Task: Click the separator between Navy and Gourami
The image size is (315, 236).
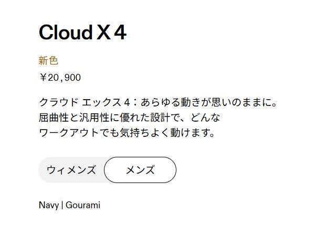Action: 62,205
